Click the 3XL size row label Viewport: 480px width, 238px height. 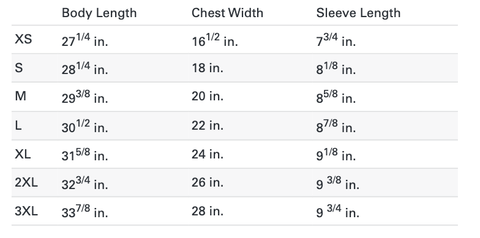(26, 211)
